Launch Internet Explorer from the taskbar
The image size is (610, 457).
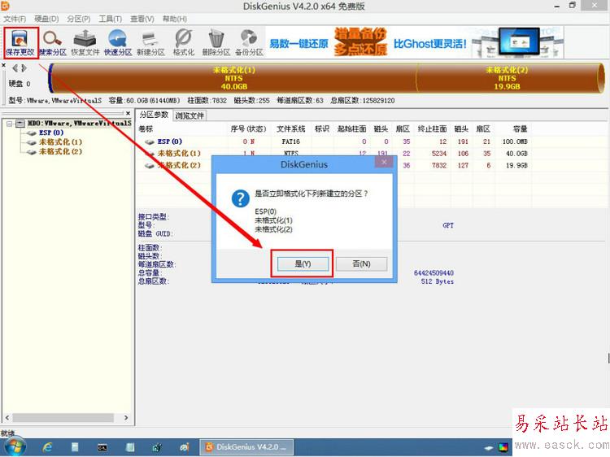coord(47,447)
